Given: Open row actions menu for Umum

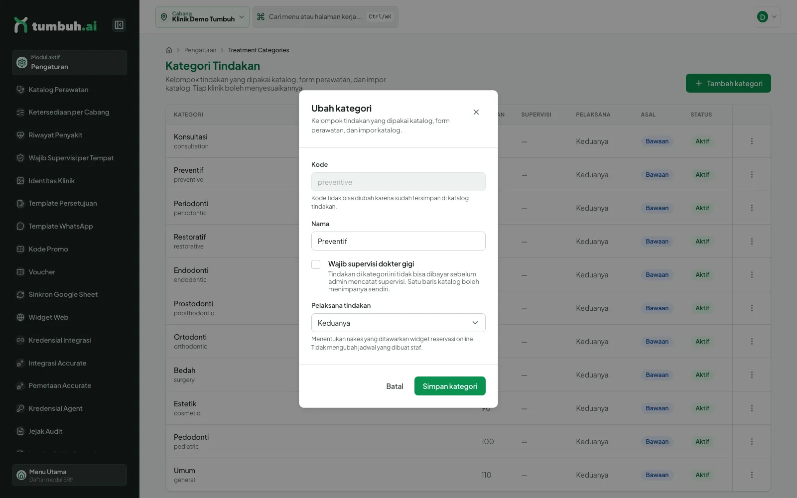Looking at the screenshot, I should [752, 475].
